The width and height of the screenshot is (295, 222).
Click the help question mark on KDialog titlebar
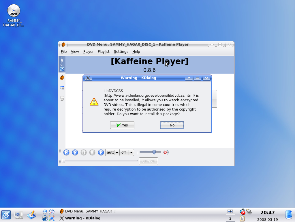(x=189, y=78)
